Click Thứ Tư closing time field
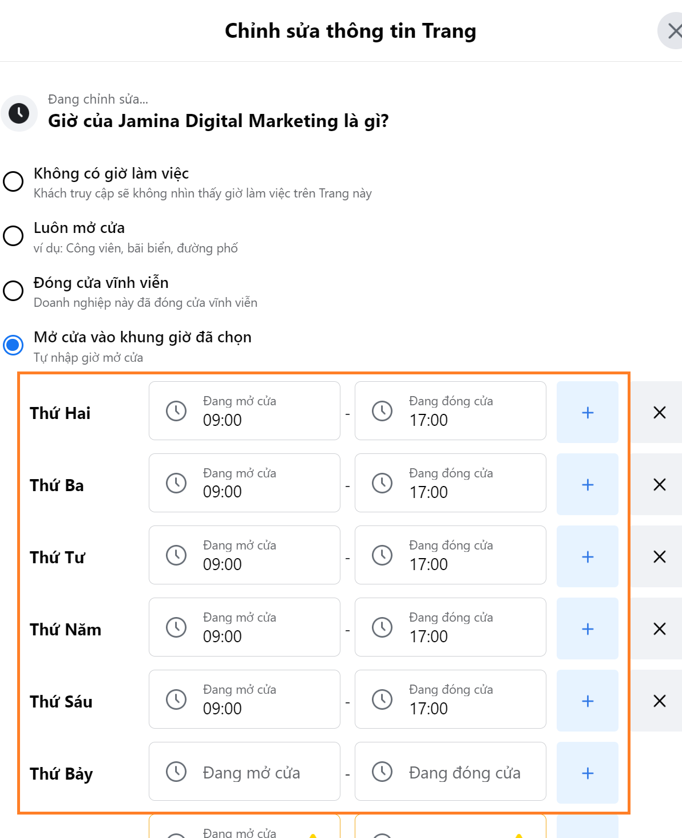 tap(450, 555)
